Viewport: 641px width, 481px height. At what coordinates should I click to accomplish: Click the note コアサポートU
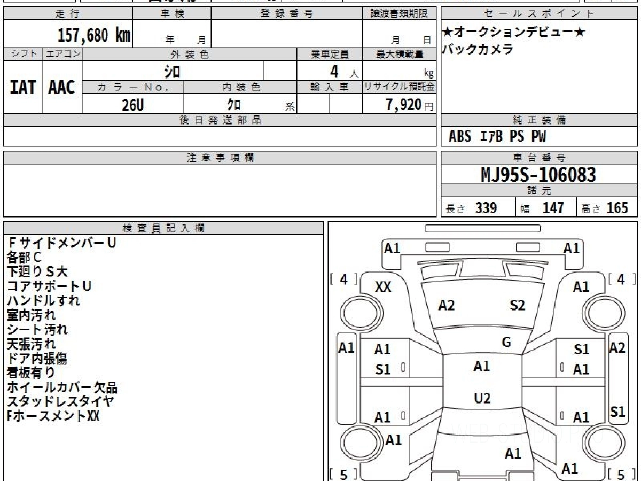(x=49, y=286)
